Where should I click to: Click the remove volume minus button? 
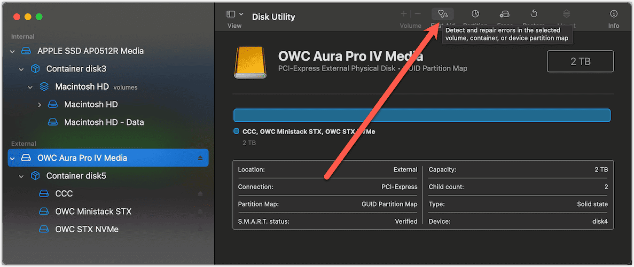418,14
